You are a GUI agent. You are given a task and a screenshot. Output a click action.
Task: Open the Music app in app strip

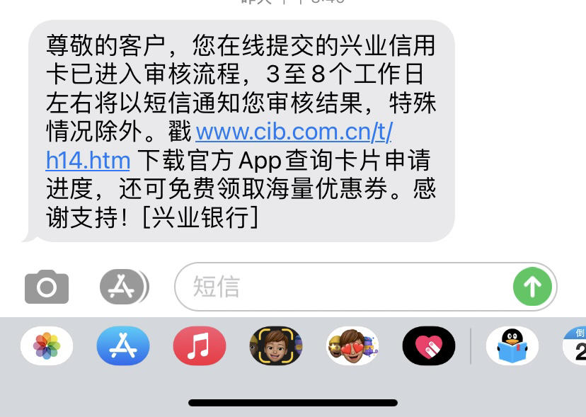pyautogui.click(x=199, y=345)
